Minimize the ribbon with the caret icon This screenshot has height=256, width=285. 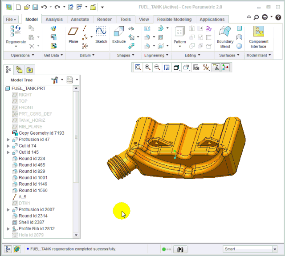(249, 17)
